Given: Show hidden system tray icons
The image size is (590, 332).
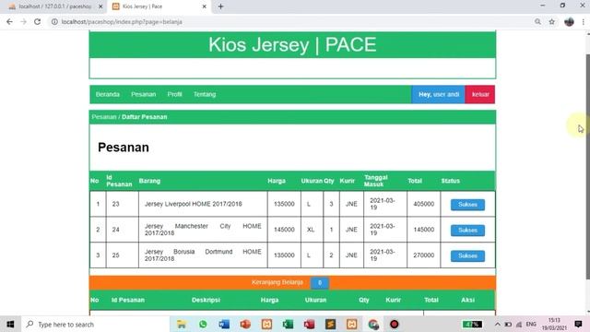Looking at the screenshot, I should tap(498, 324).
